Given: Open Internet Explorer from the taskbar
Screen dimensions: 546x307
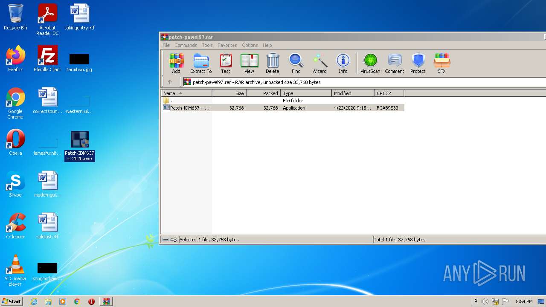Looking at the screenshot, I should pos(34,301).
